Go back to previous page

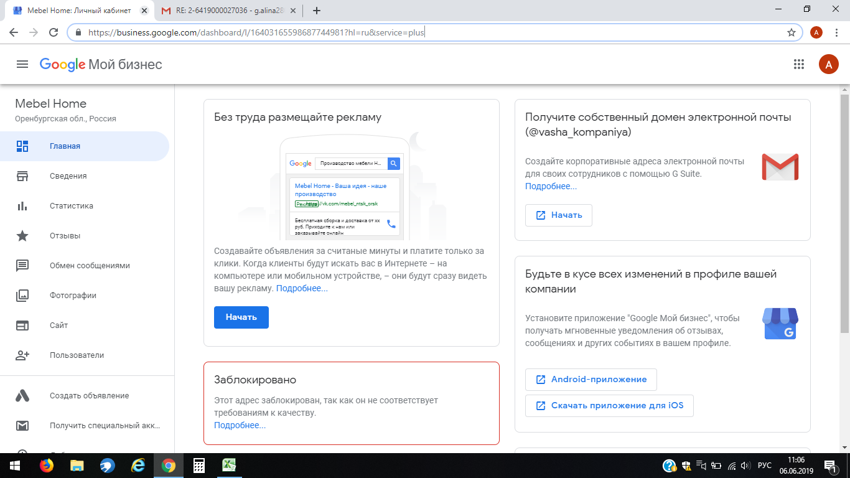[x=14, y=32]
